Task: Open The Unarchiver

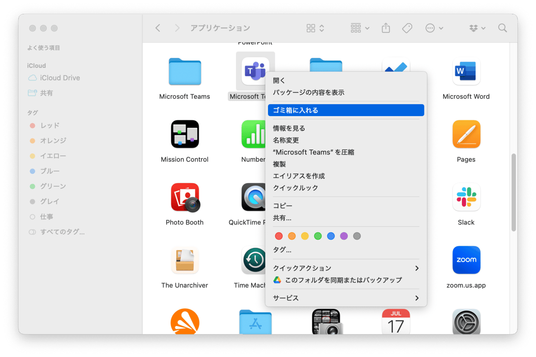Action: coord(185,260)
